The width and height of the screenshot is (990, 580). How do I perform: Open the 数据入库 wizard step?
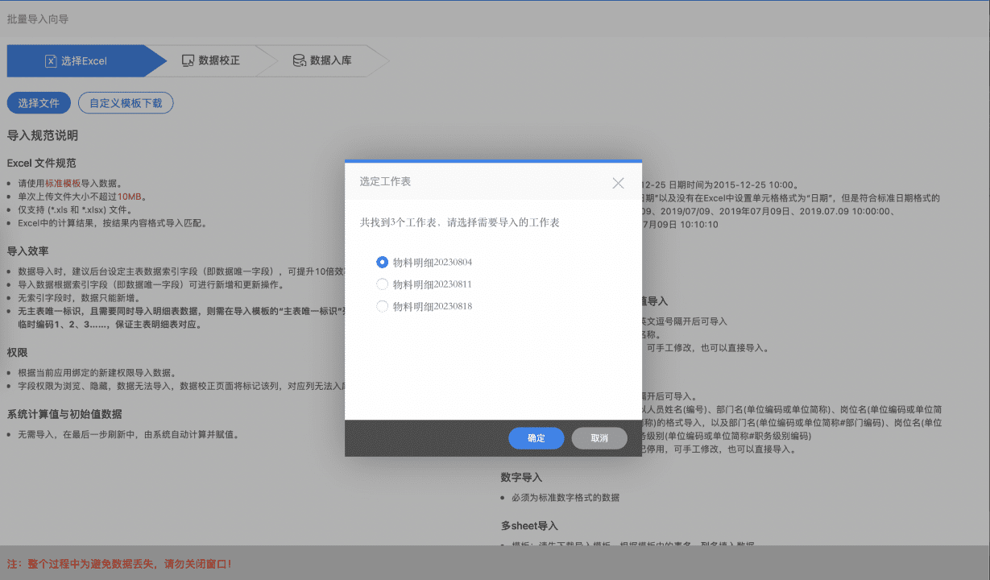(322, 60)
